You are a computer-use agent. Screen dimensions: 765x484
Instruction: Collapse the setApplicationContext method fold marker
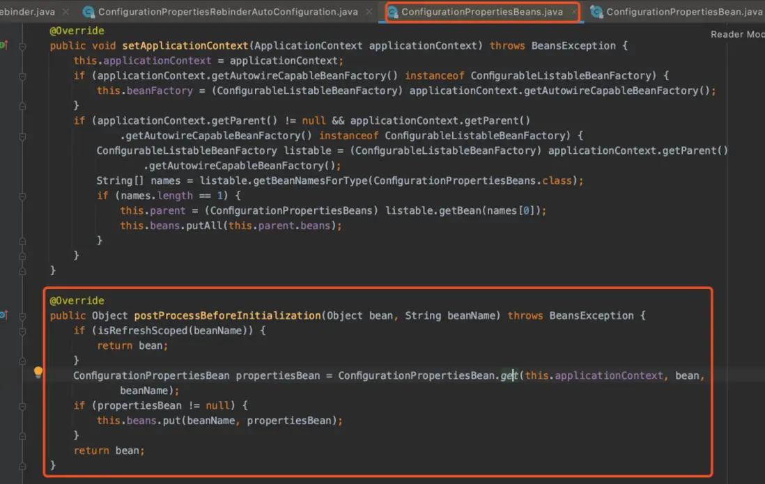tap(22, 46)
